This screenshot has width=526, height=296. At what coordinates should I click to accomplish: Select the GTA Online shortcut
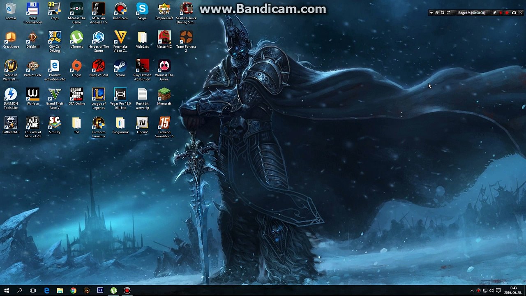coord(76,97)
